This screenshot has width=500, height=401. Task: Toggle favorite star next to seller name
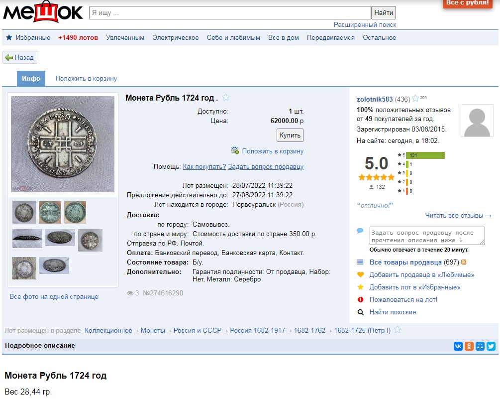(x=415, y=99)
